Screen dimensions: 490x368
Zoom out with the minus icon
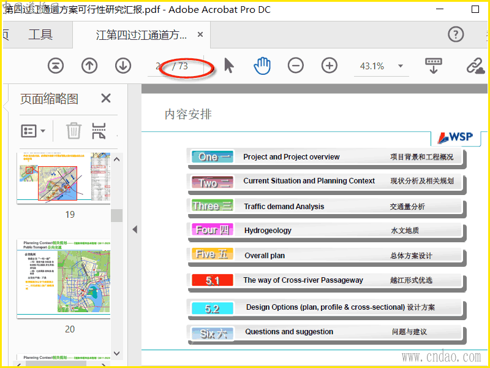(296, 66)
